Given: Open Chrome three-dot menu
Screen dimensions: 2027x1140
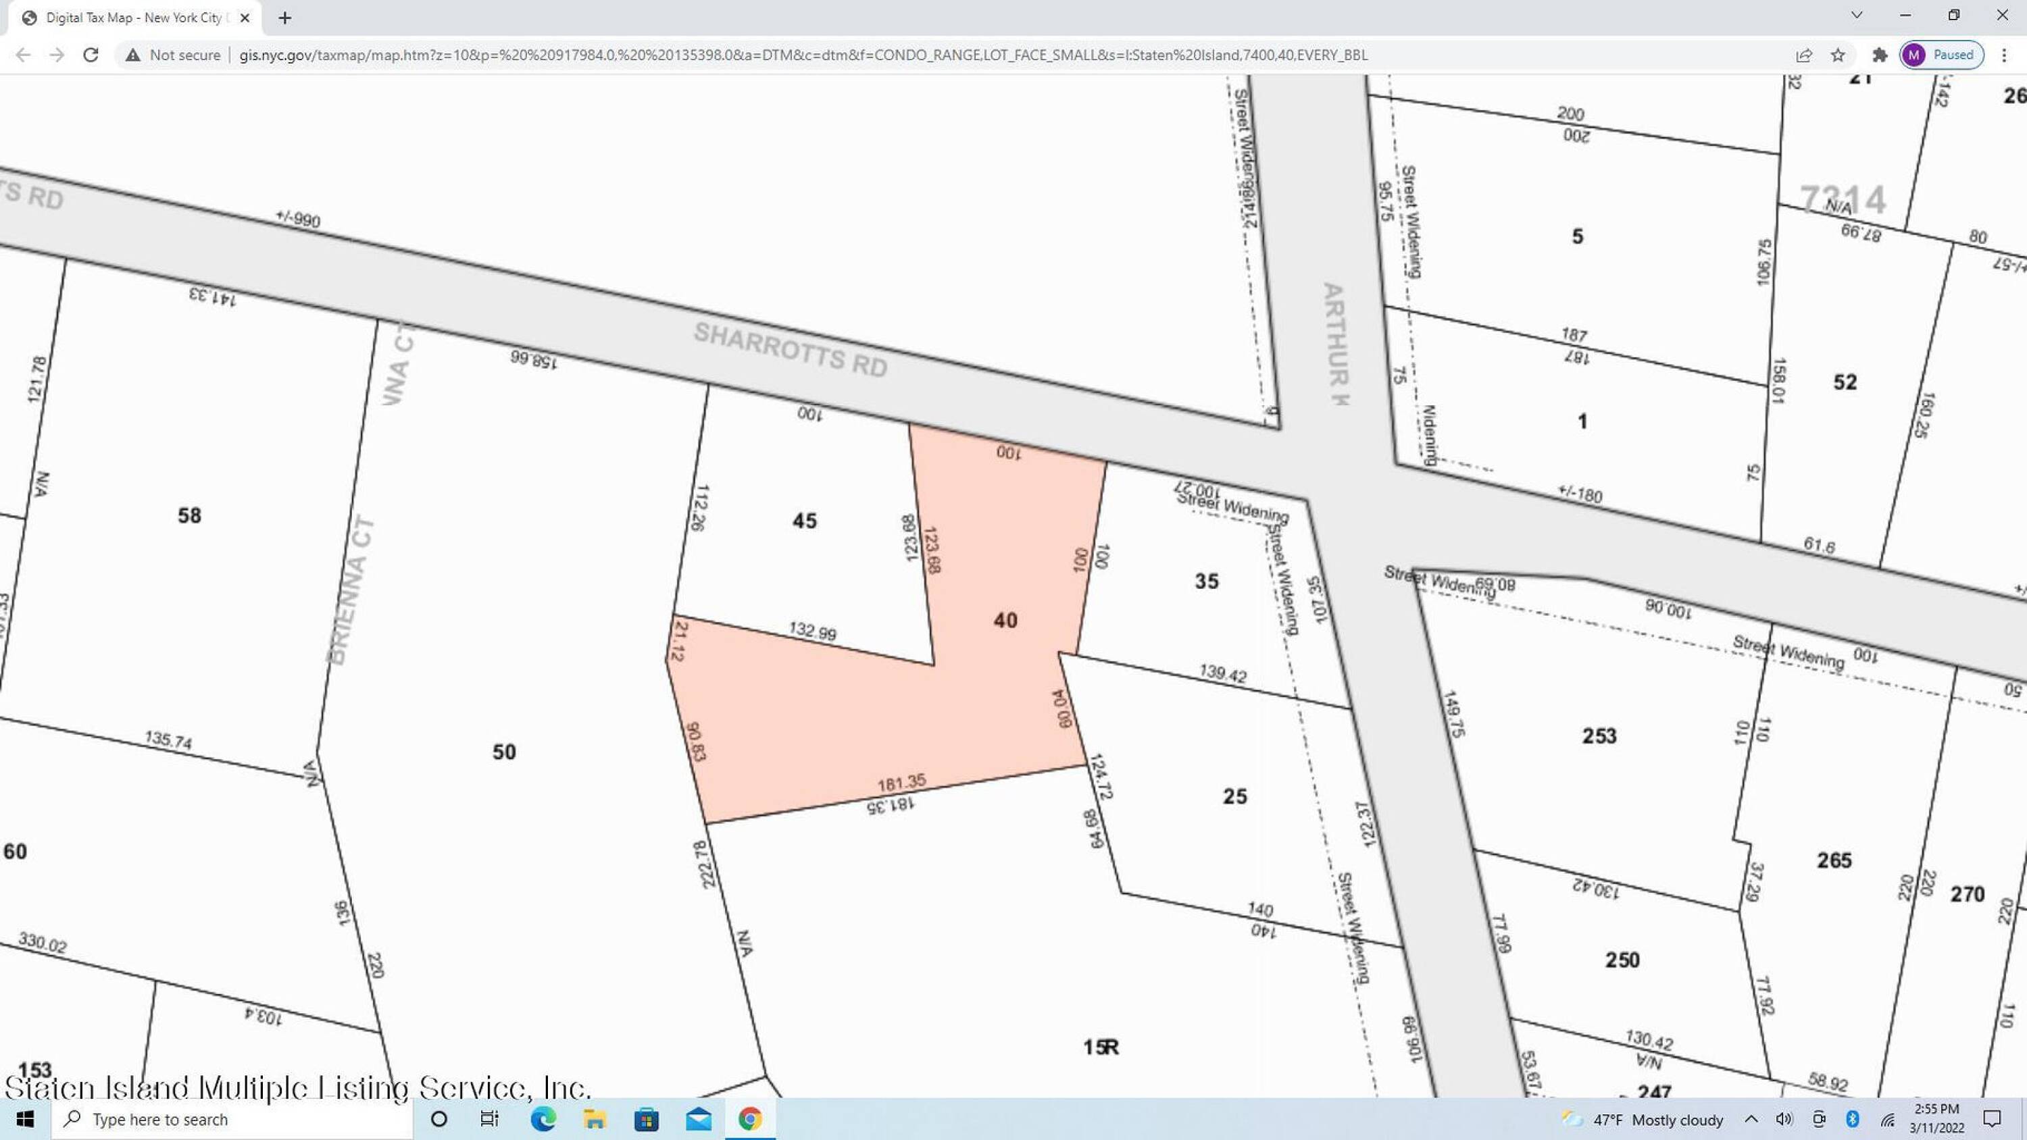Looking at the screenshot, I should coord(2004,55).
